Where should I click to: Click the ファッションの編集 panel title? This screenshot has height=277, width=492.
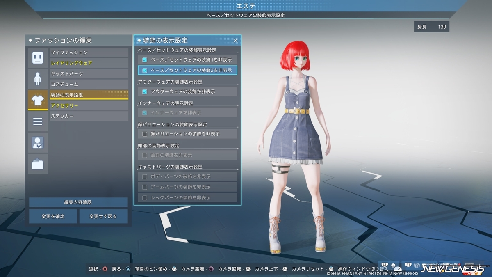click(63, 40)
